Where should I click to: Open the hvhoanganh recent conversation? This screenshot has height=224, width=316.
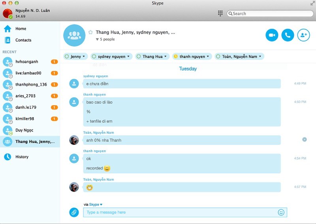28,62
